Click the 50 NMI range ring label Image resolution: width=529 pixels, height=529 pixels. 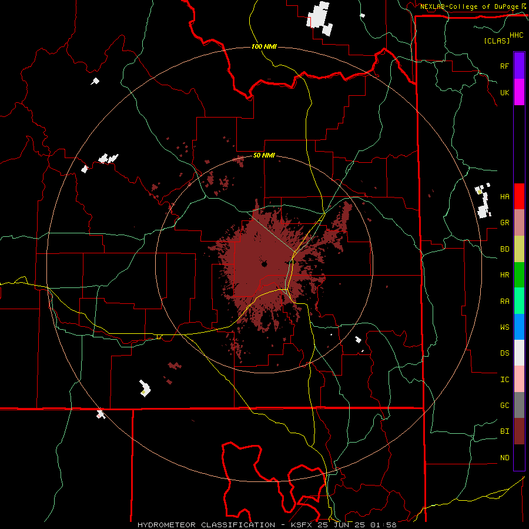[264, 155]
